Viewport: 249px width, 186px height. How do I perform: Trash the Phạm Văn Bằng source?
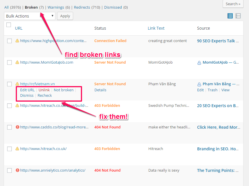213,90
